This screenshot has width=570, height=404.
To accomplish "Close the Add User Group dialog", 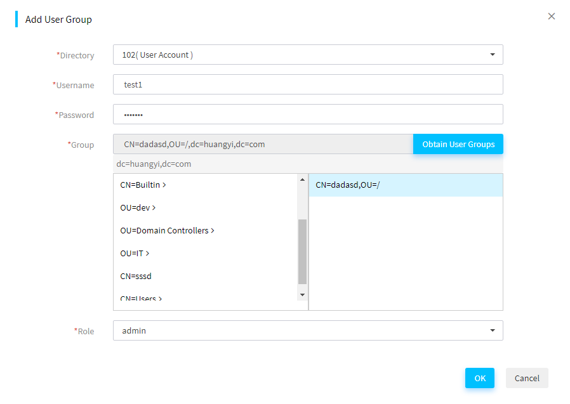I will coord(551,16).
